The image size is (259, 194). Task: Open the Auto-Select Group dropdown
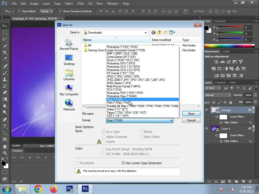pyautogui.click(x=47, y=11)
